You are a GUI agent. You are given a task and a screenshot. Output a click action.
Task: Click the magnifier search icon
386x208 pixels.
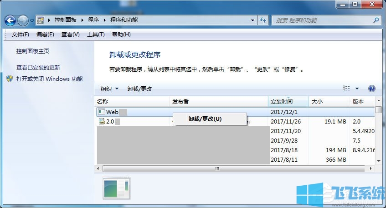coord(376,20)
